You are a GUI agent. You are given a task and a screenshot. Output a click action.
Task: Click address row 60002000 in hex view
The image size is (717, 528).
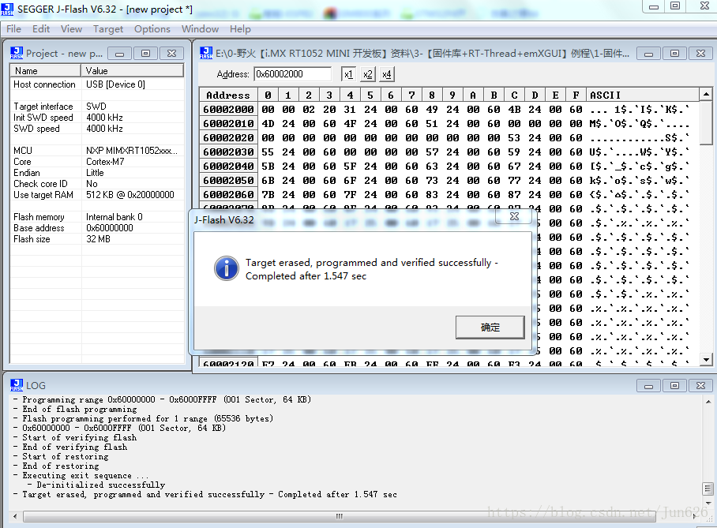click(x=228, y=109)
